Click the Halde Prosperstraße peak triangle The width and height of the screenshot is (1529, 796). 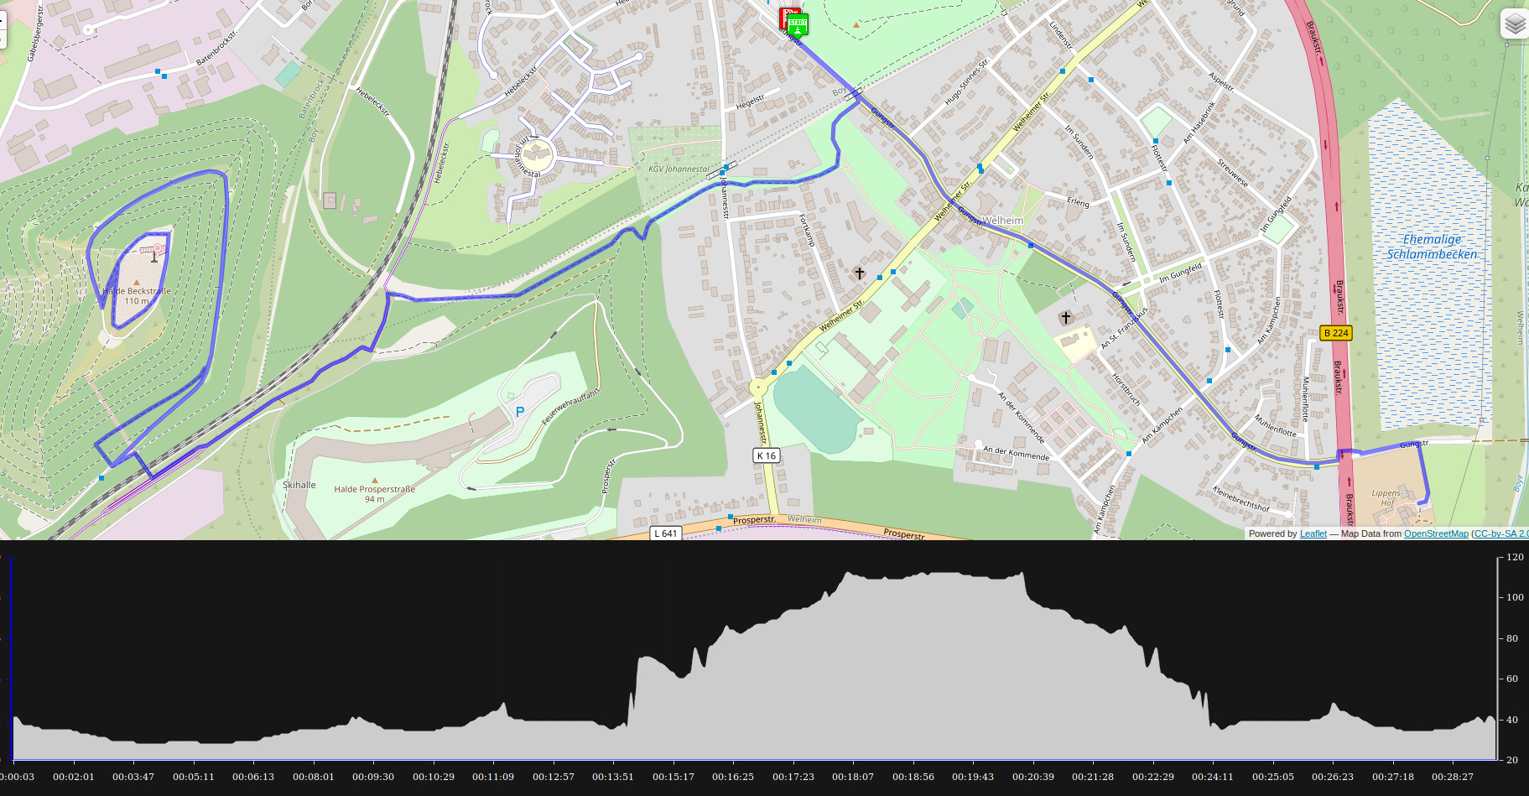(375, 481)
